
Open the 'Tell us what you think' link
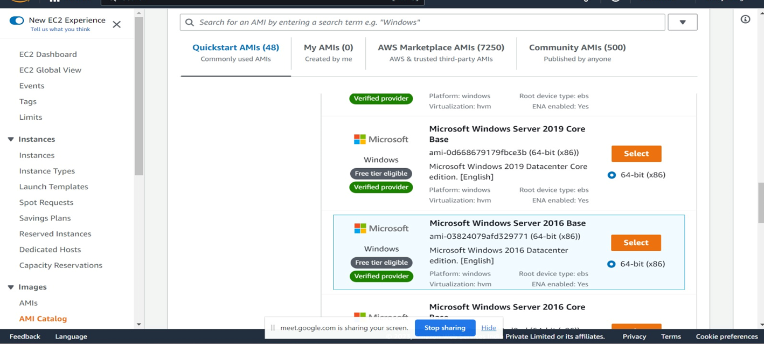click(x=60, y=29)
